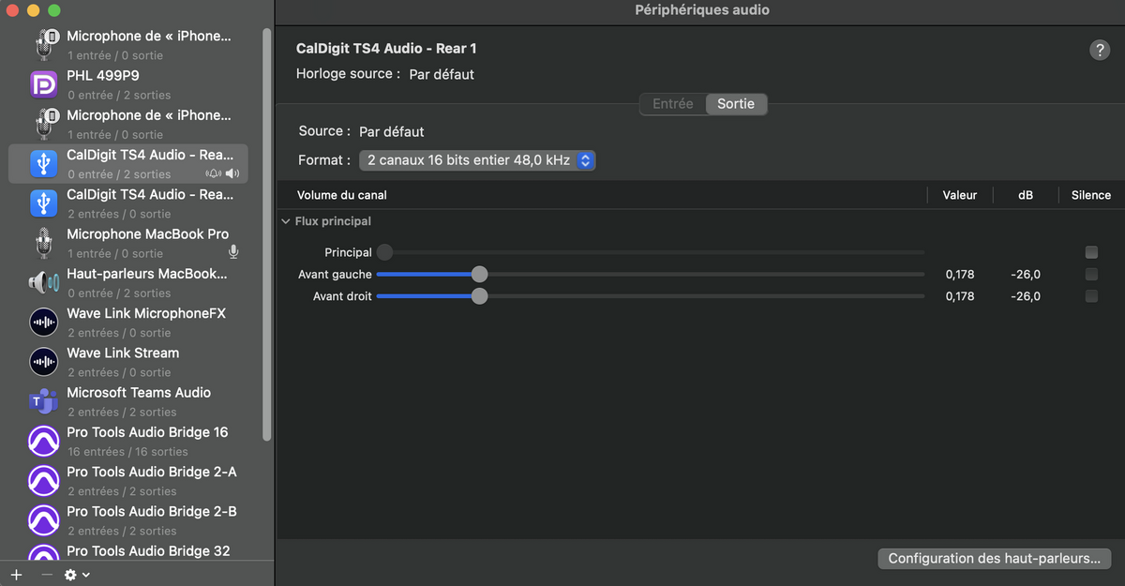This screenshot has height=586, width=1125.
Task: Switch to the Entrée tab
Action: click(x=672, y=104)
